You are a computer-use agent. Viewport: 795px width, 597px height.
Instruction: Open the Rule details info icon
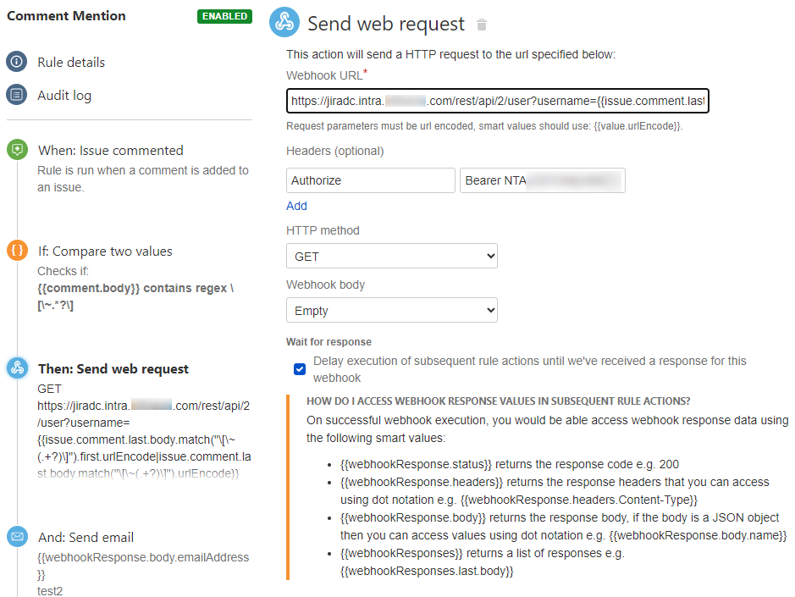coord(17,61)
